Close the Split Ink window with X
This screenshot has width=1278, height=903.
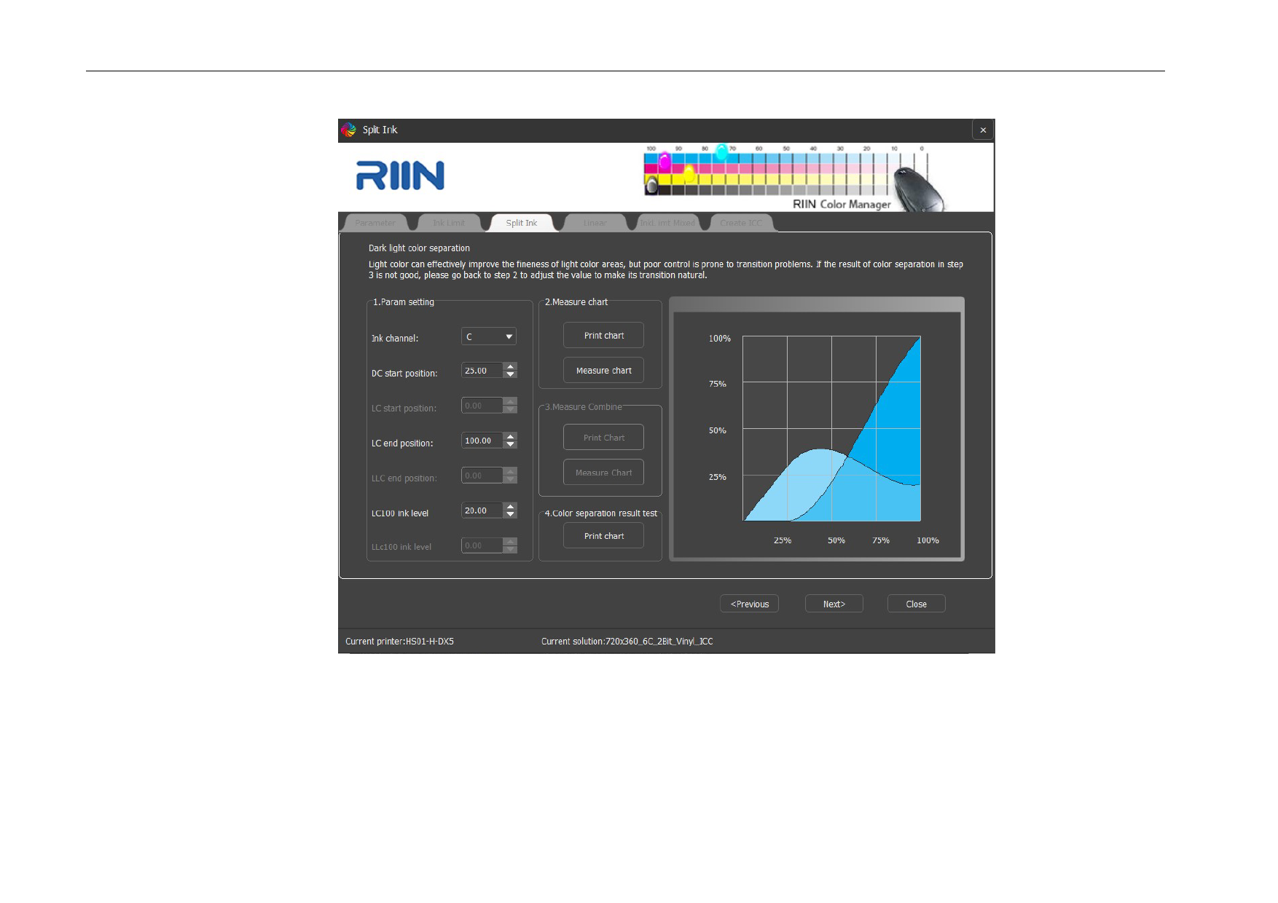click(983, 130)
